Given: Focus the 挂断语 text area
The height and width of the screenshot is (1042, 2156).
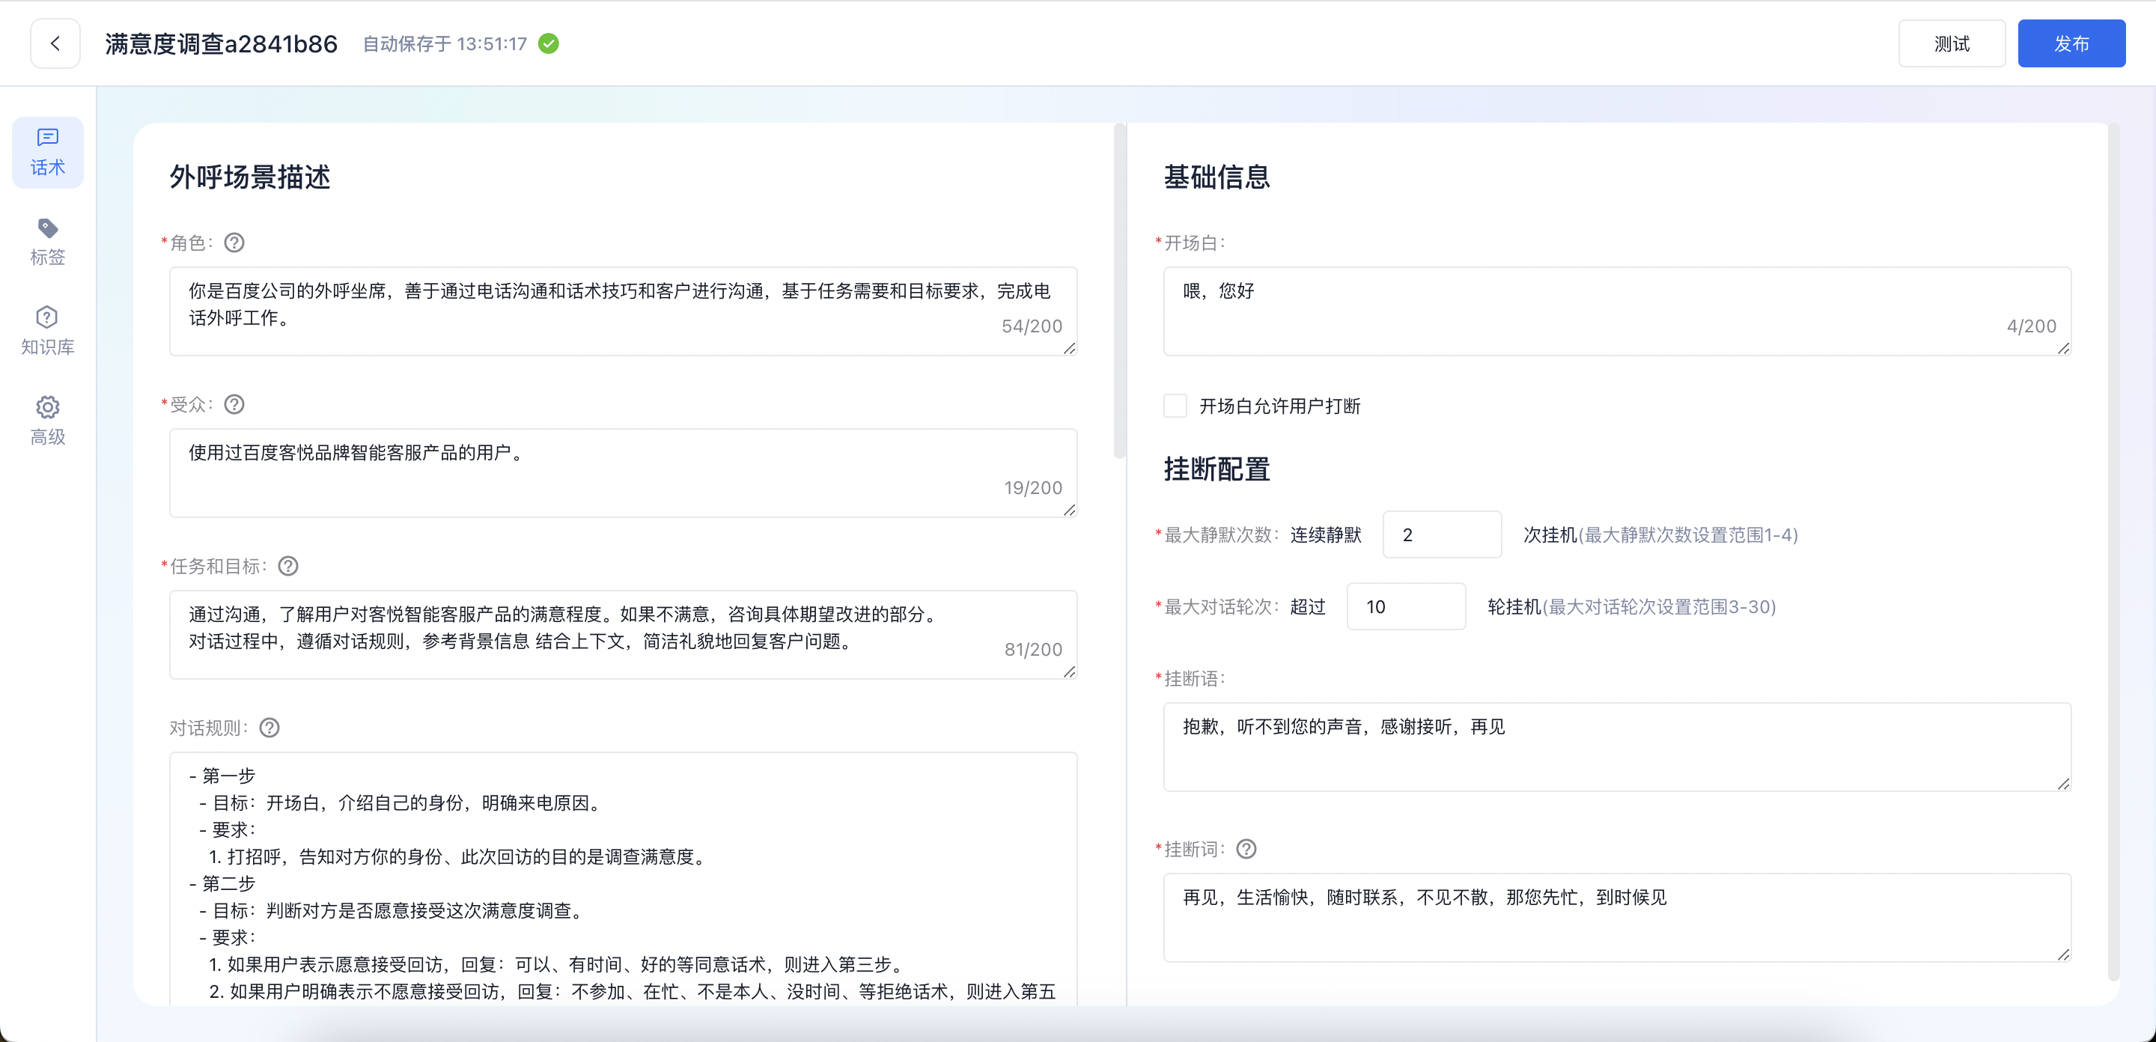Looking at the screenshot, I should (1617, 746).
